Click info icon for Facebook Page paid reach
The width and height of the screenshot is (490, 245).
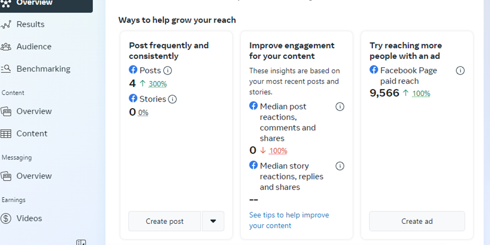pyautogui.click(x=460, y=70)
